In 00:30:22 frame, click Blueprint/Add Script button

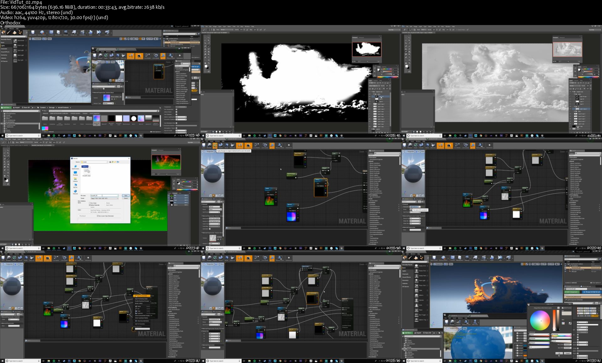pyautogui.click(x=592, y=292)
